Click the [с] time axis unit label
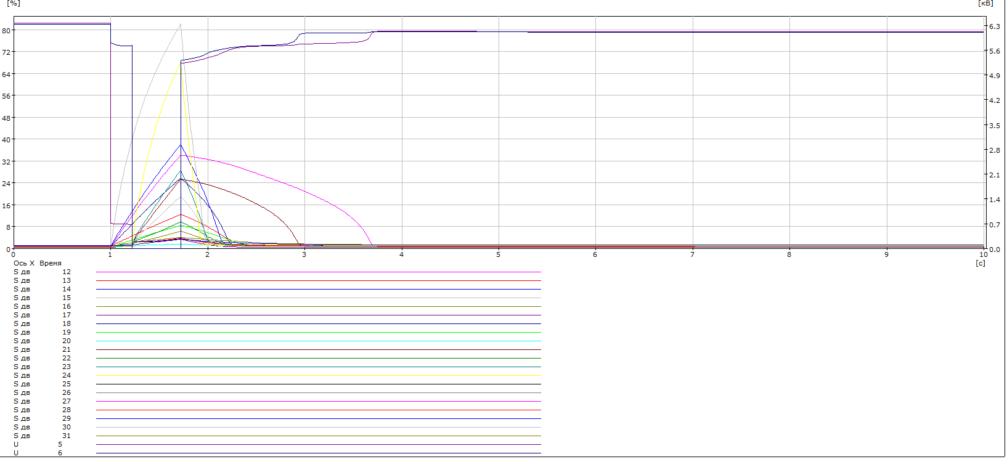This screenshot has width=1007, height=459. click(x=980, y=263)
